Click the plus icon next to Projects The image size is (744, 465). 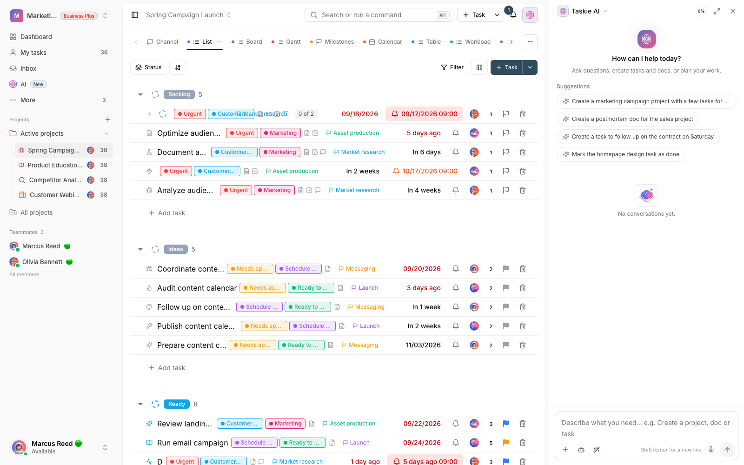click(x=108, y=120)
